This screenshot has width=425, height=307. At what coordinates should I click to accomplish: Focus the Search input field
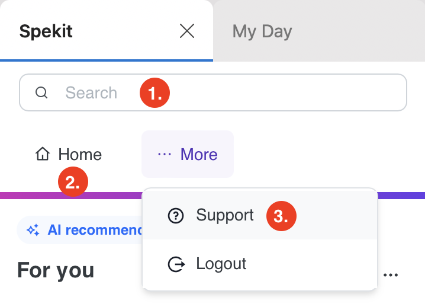(x=213, y=92)
